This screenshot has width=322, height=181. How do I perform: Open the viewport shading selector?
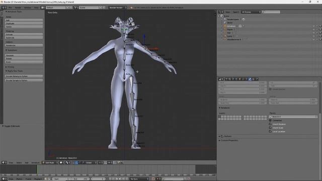[62, 162]
